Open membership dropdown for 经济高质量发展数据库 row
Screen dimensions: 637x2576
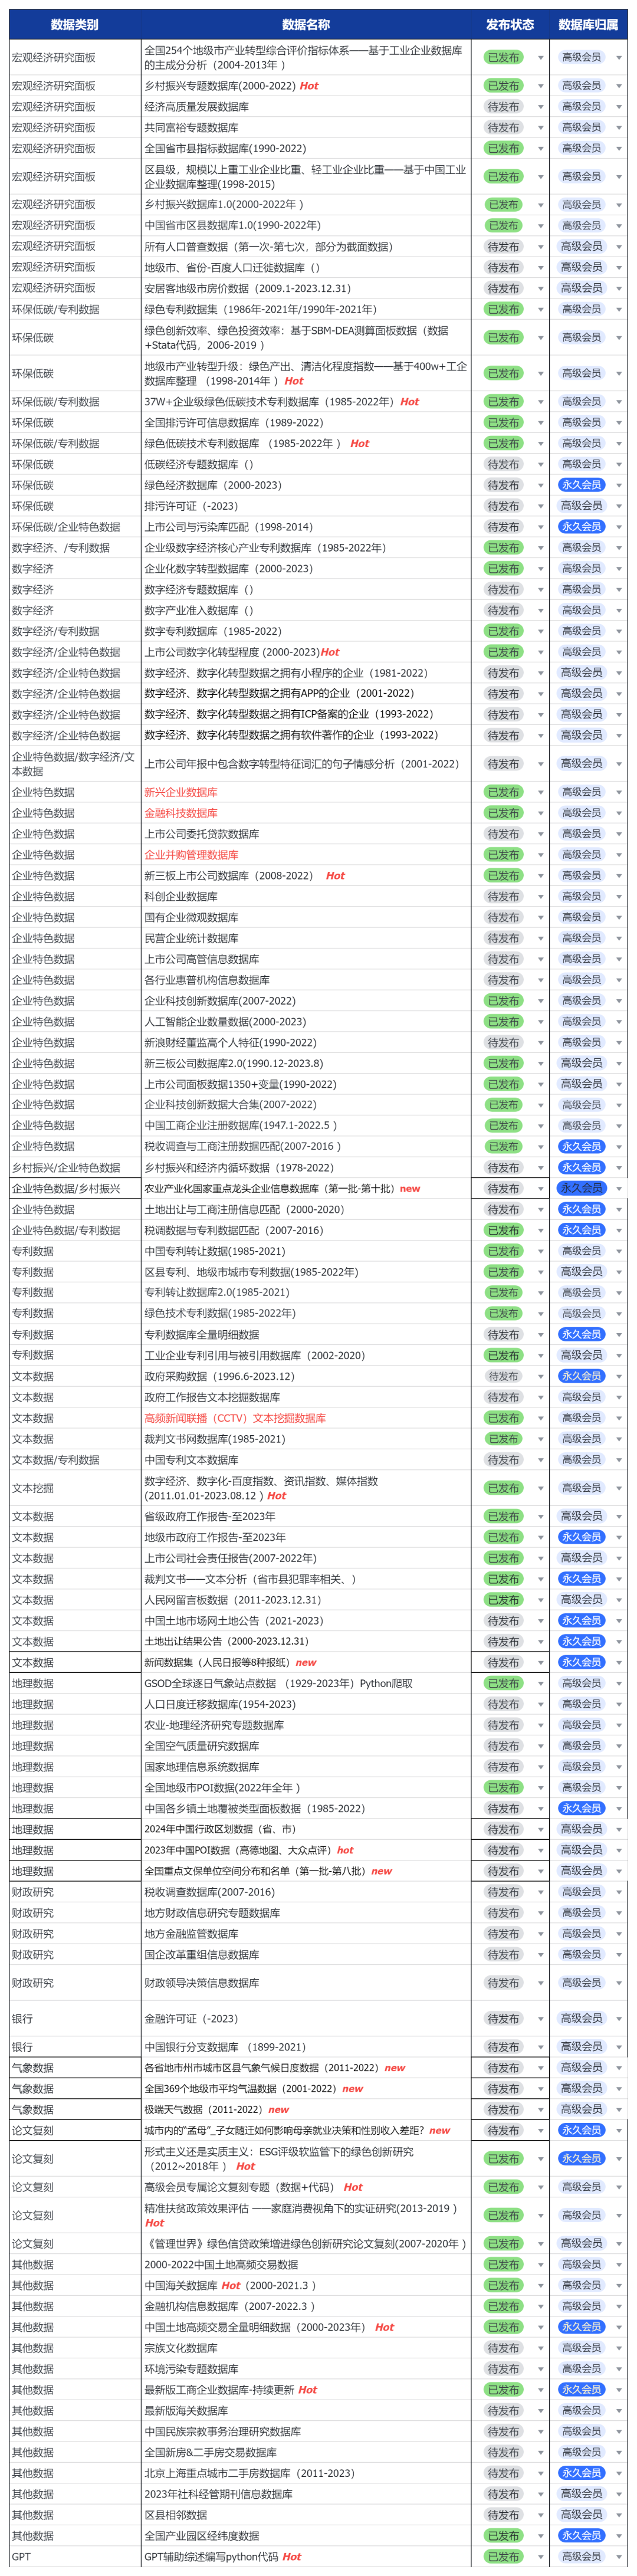619,107
